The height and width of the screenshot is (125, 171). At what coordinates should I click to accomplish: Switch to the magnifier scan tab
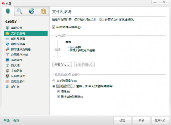pos(20,11)
